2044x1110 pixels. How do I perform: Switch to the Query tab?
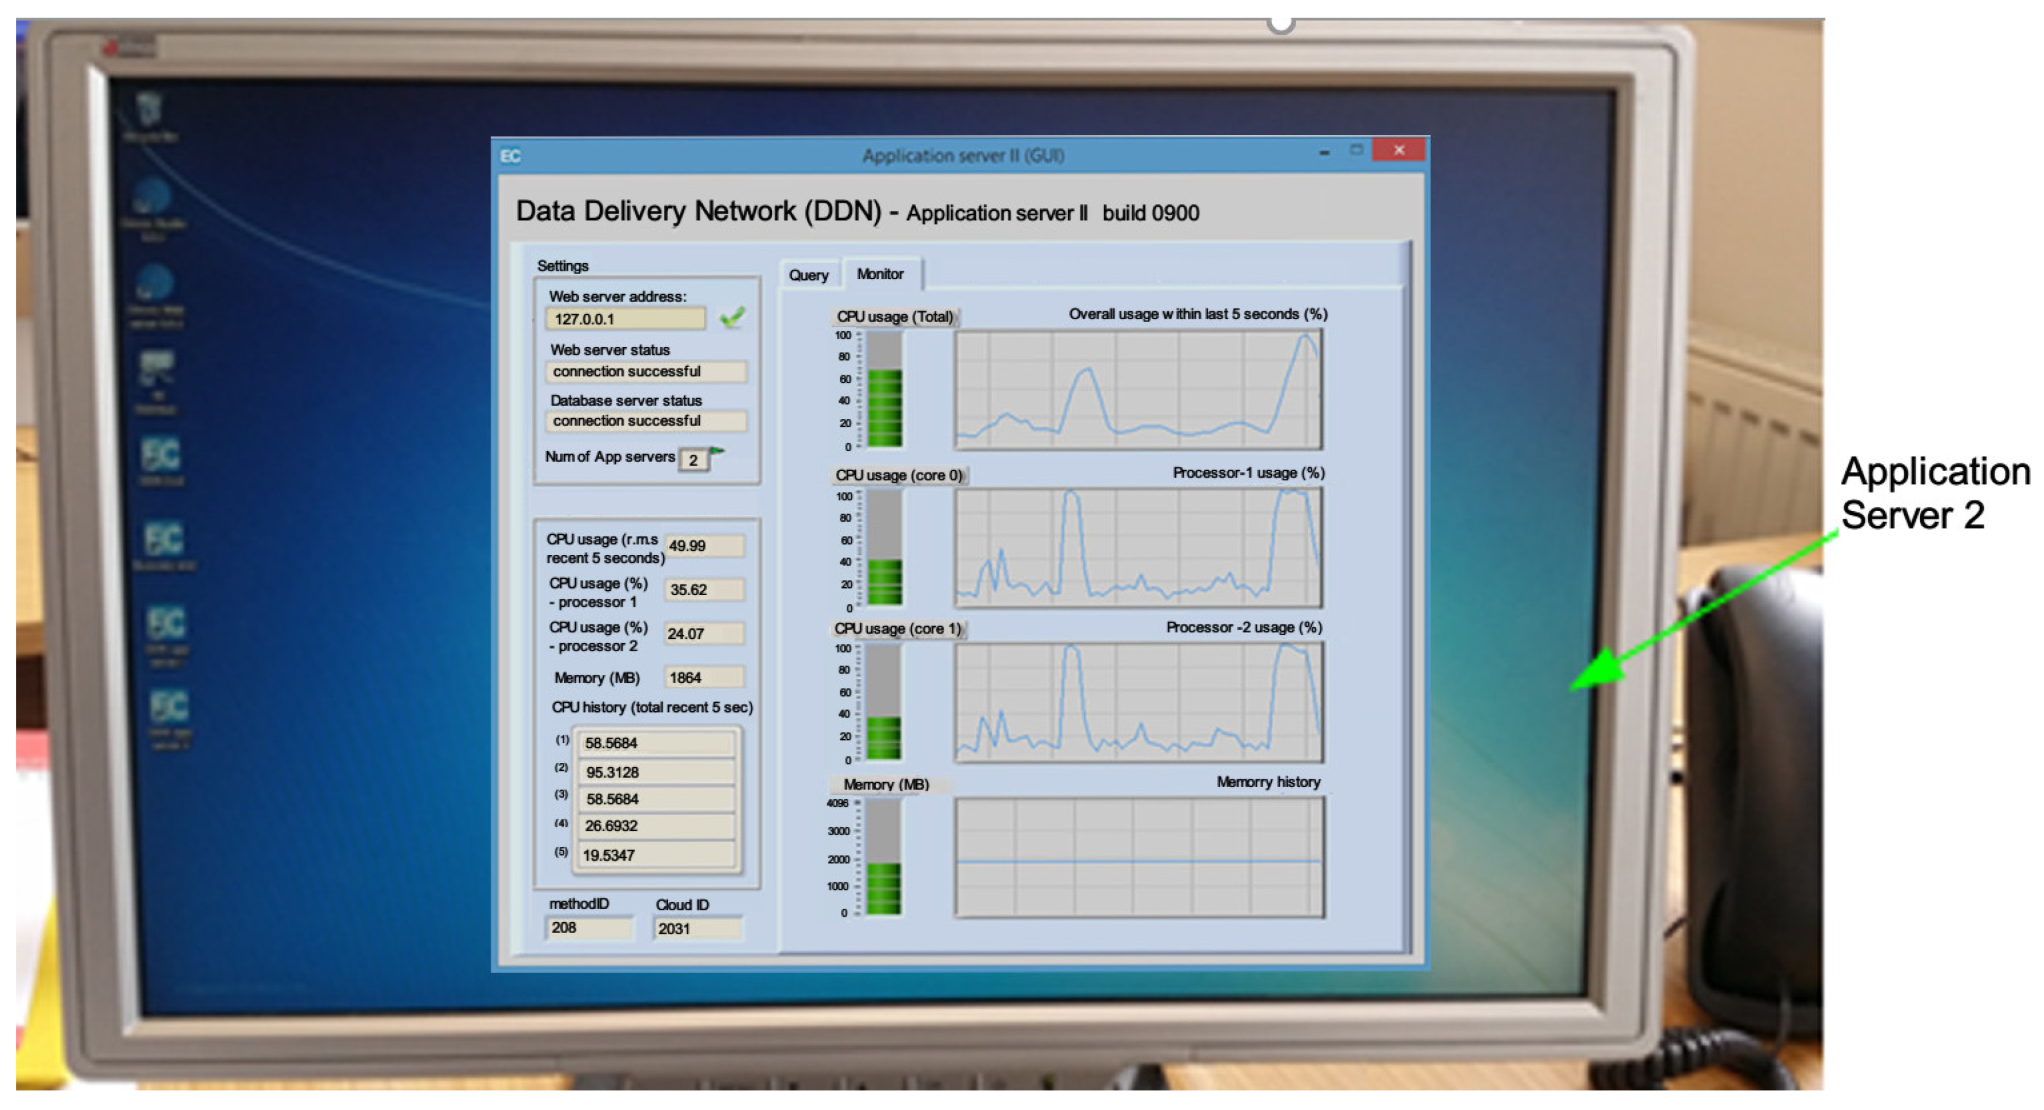coord(809,275)
